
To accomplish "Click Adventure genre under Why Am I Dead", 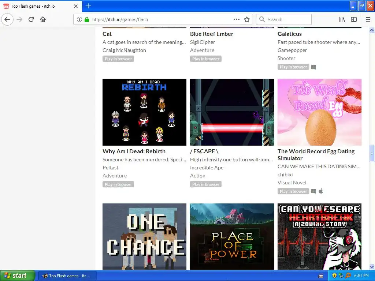I will (x=115, y=176).
